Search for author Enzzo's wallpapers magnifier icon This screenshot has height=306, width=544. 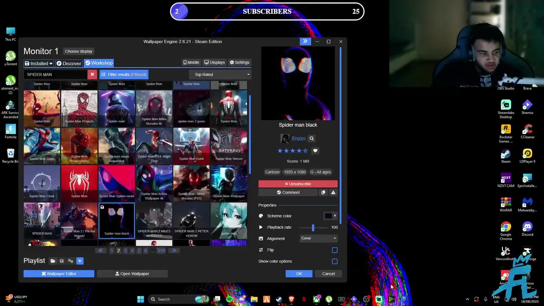pos(312,139)
